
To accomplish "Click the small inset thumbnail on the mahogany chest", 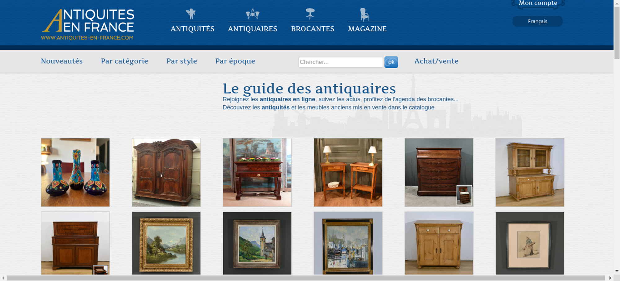I will click(x=464, y=195).
